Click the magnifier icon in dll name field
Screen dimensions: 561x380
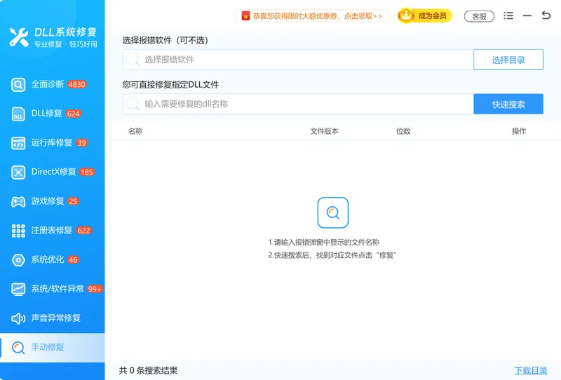click(x=133, y=104)
